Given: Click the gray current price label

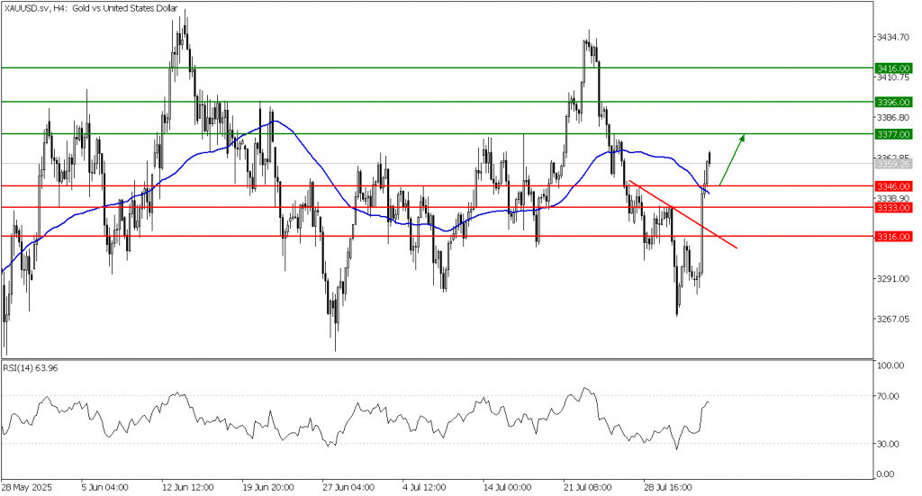Looking at the screenshot, I should (893, 164).
